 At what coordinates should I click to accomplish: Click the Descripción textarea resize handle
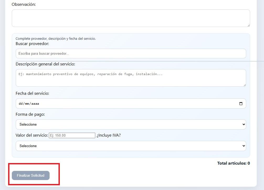point(245,85)
